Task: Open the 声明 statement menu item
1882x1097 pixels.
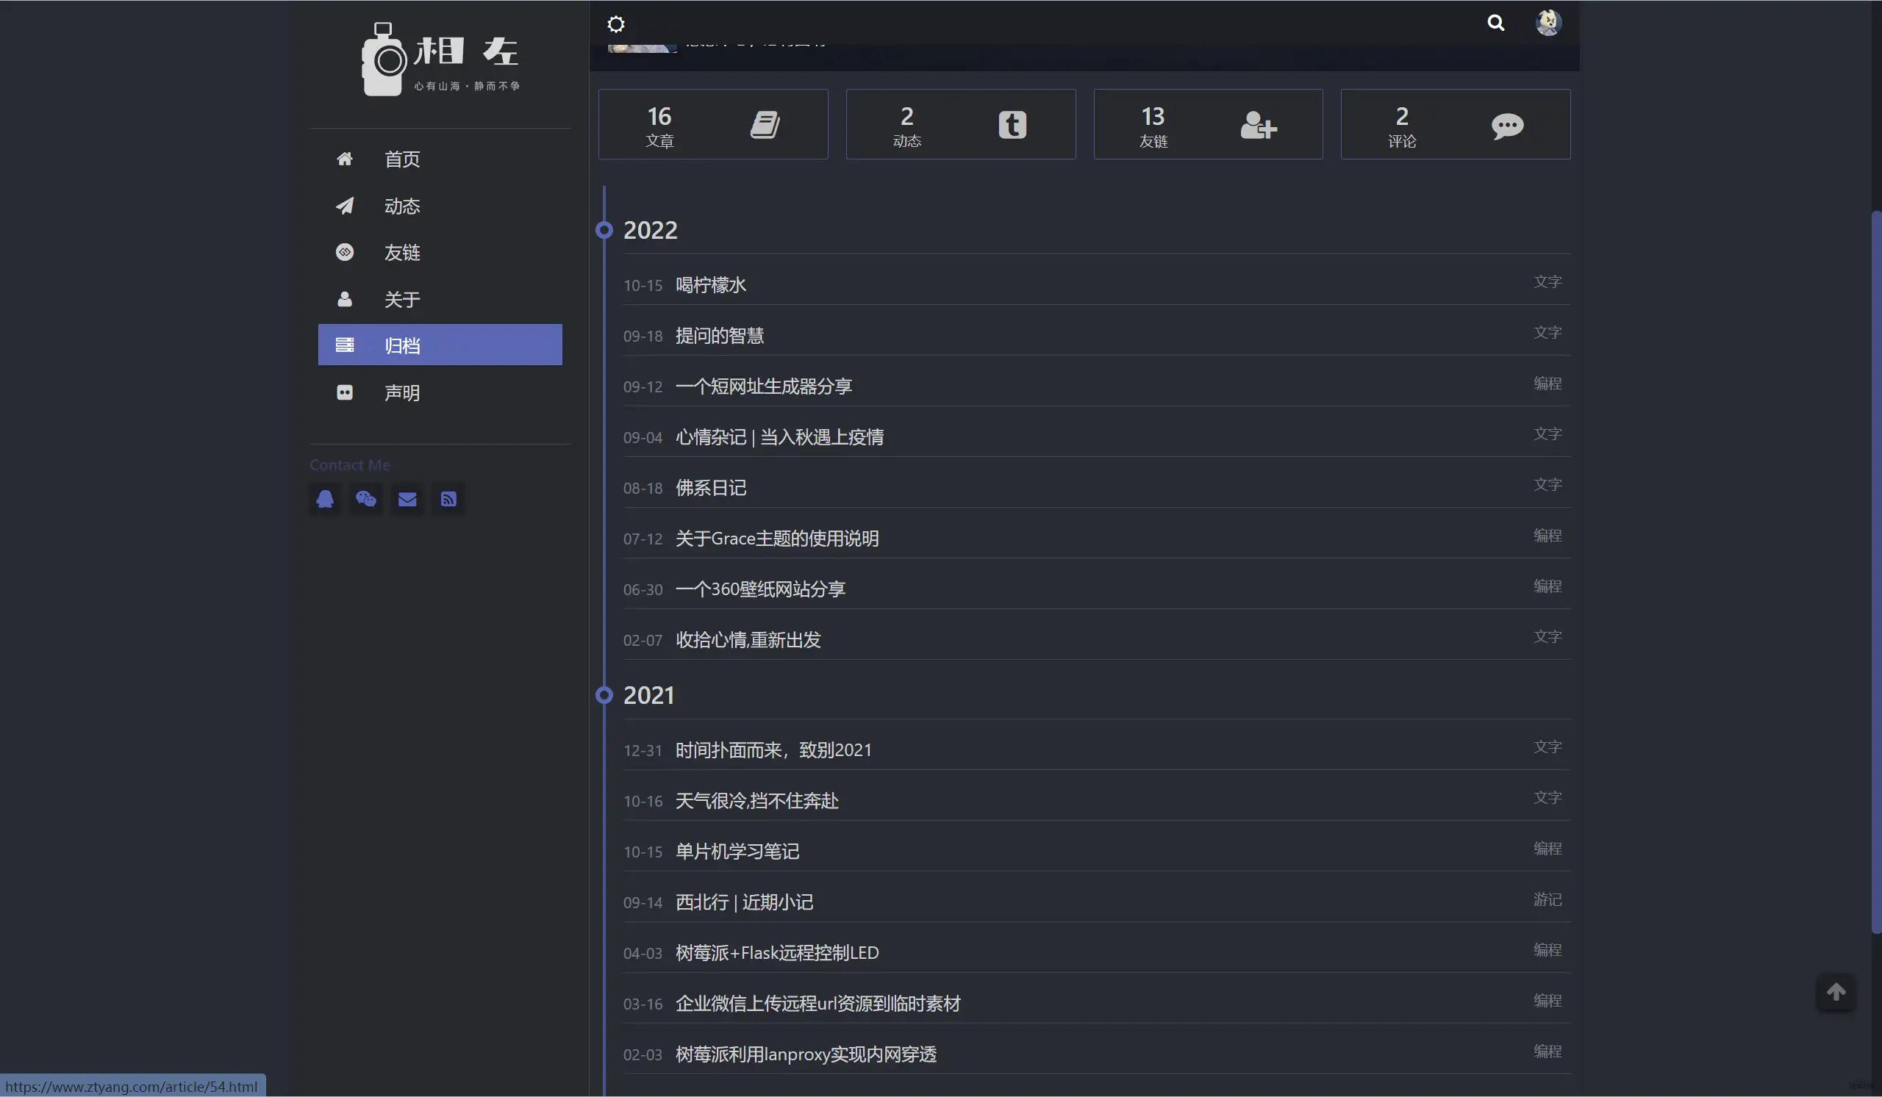Action: (440, 392)
